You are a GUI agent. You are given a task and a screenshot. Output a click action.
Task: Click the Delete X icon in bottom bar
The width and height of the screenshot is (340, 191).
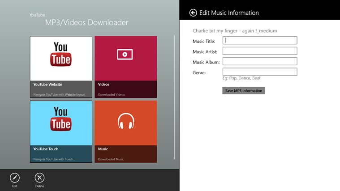pyautogui.click(x=39, y=178)
